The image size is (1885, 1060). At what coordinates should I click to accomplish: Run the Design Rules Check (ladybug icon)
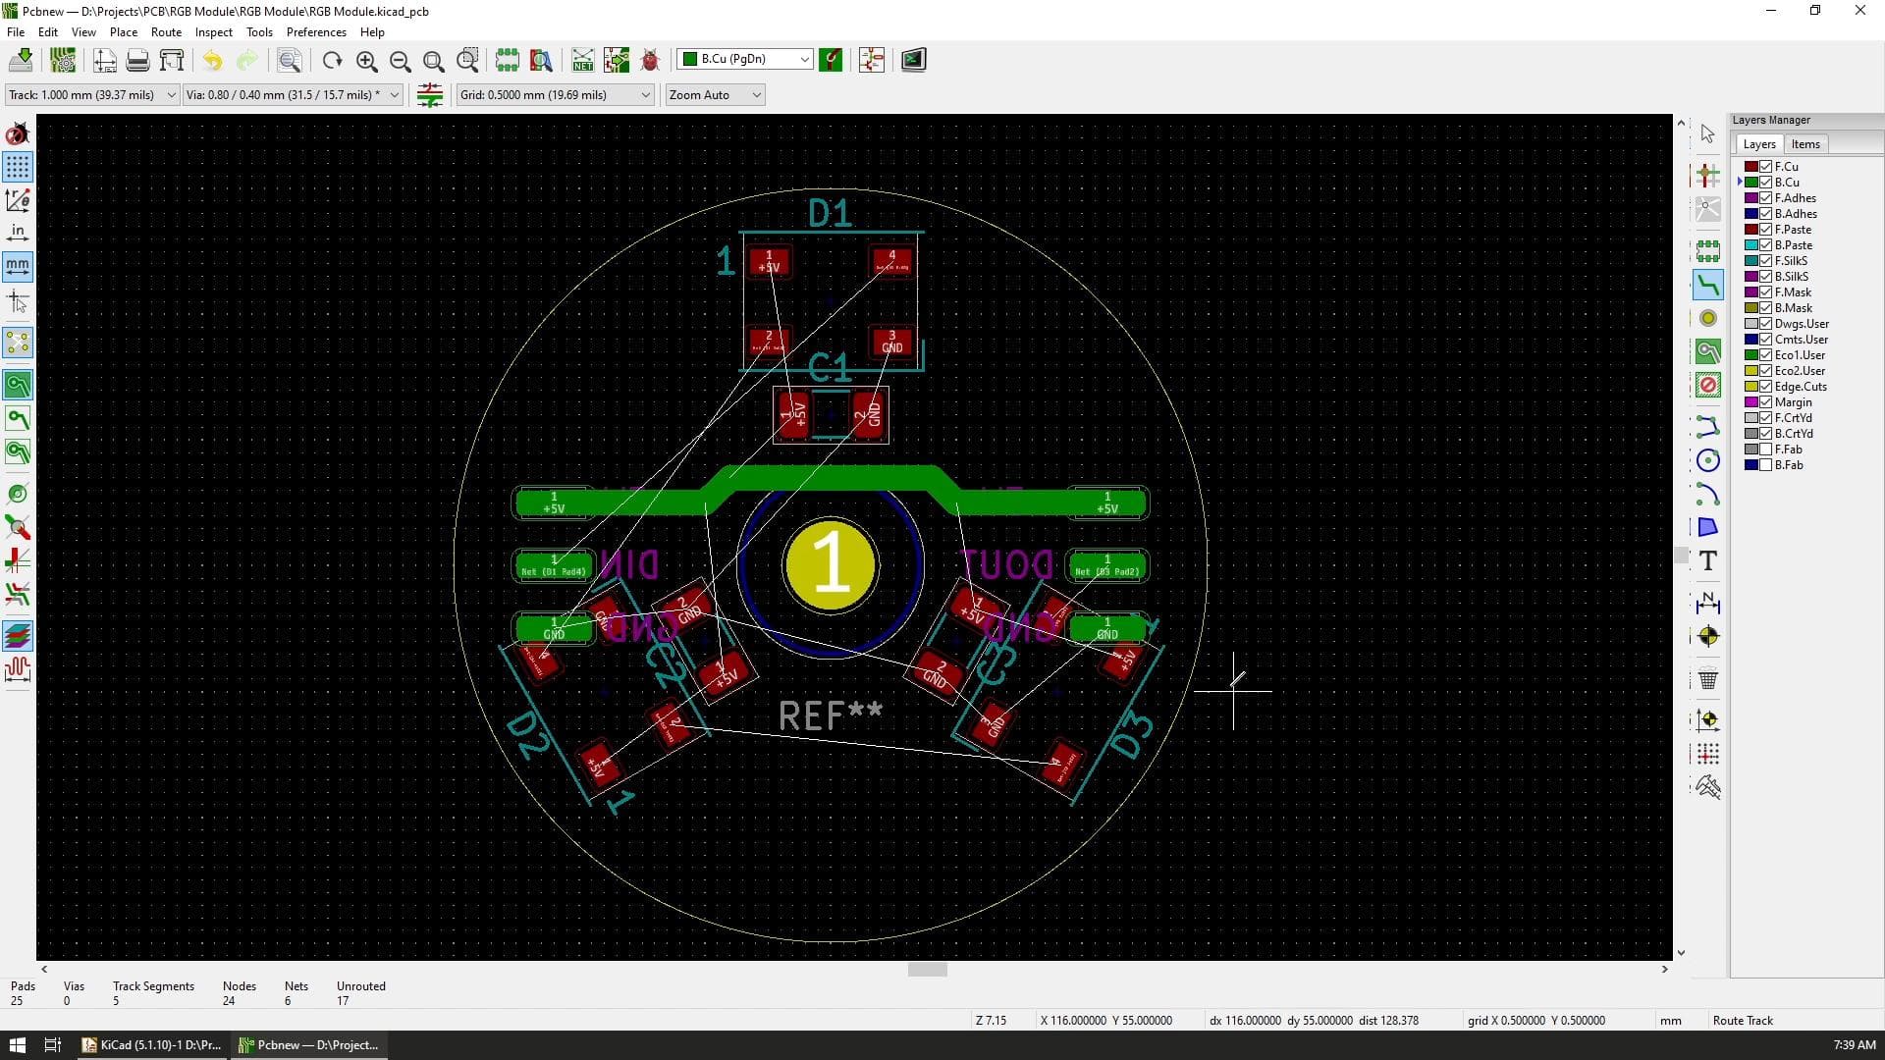click(650, 60)
